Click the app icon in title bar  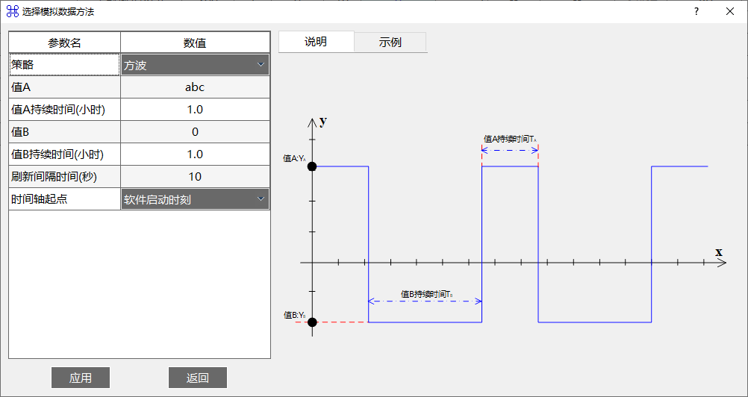pos(12,11)
